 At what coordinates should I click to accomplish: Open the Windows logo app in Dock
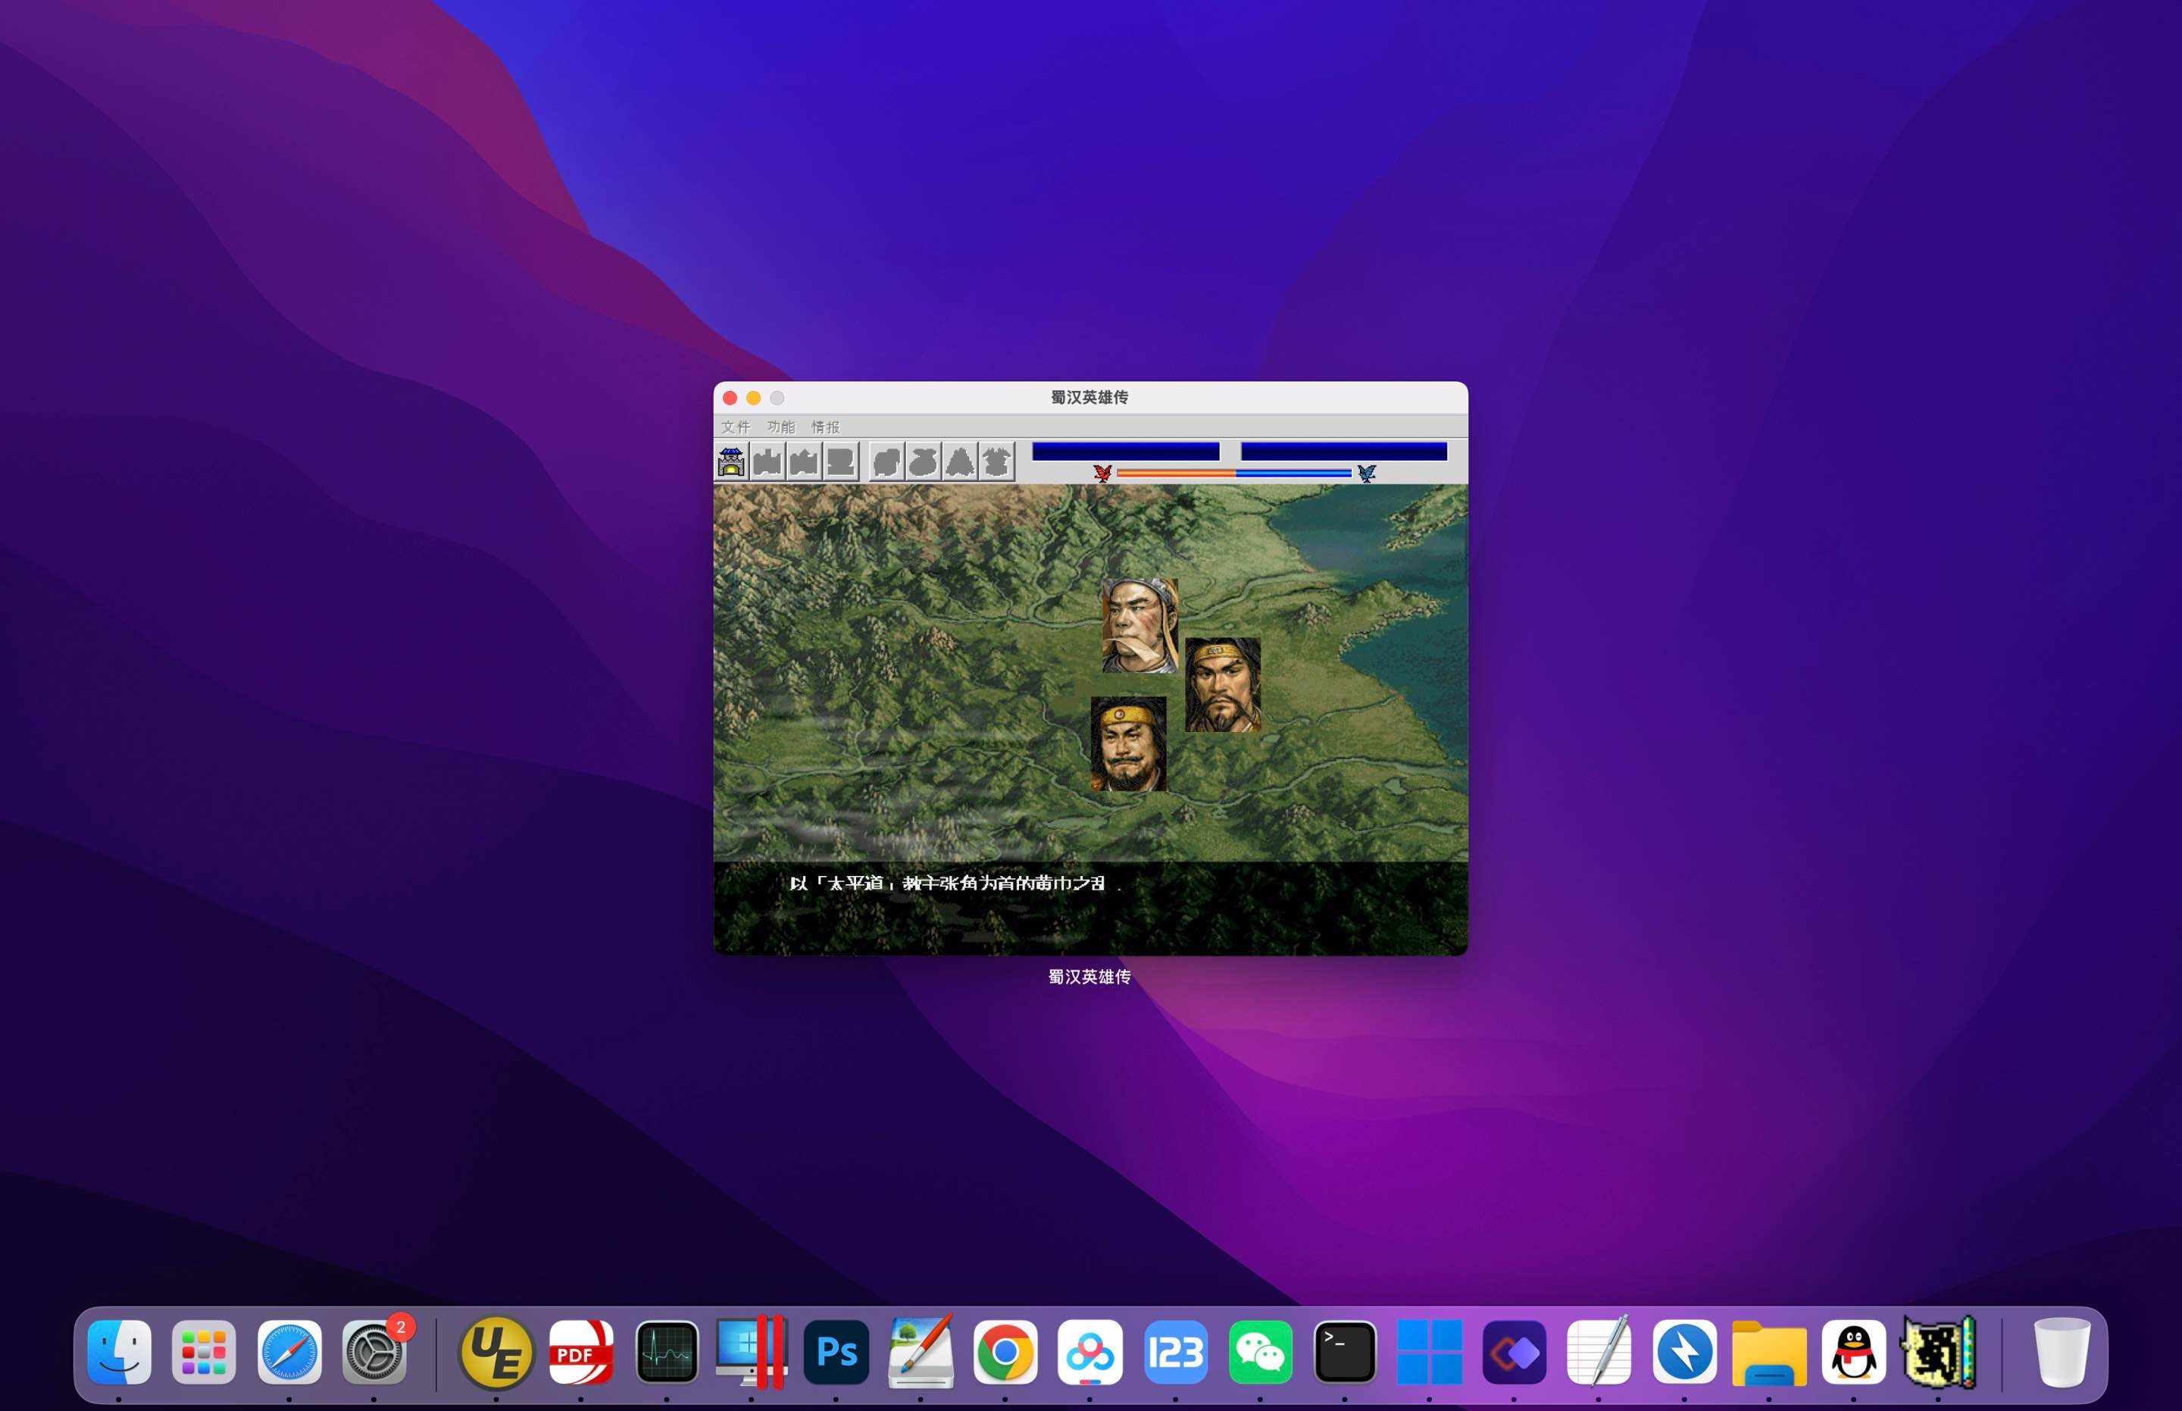coord(1429,1351)
